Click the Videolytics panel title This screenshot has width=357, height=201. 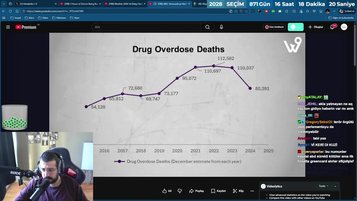[x=274, y=186]
